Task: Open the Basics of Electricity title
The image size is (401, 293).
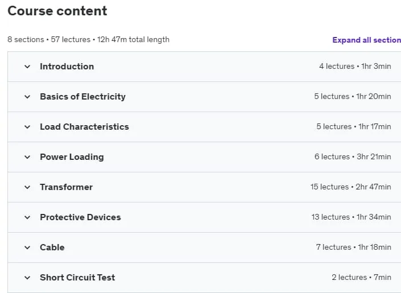Action: pos(82,97)
